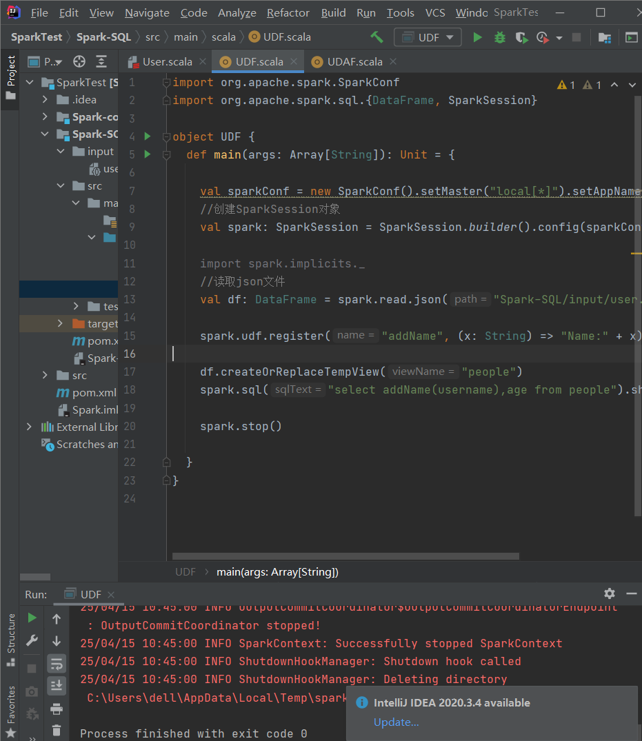Viewport: 642px width, 741px height.
Task: Open the Refactor menu
Action: tap(288, 13)
